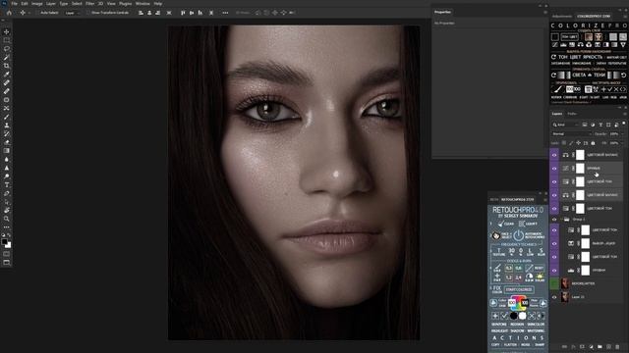Click the lock all layer icon
The image size is (629, 353).
tap(593, 143)
